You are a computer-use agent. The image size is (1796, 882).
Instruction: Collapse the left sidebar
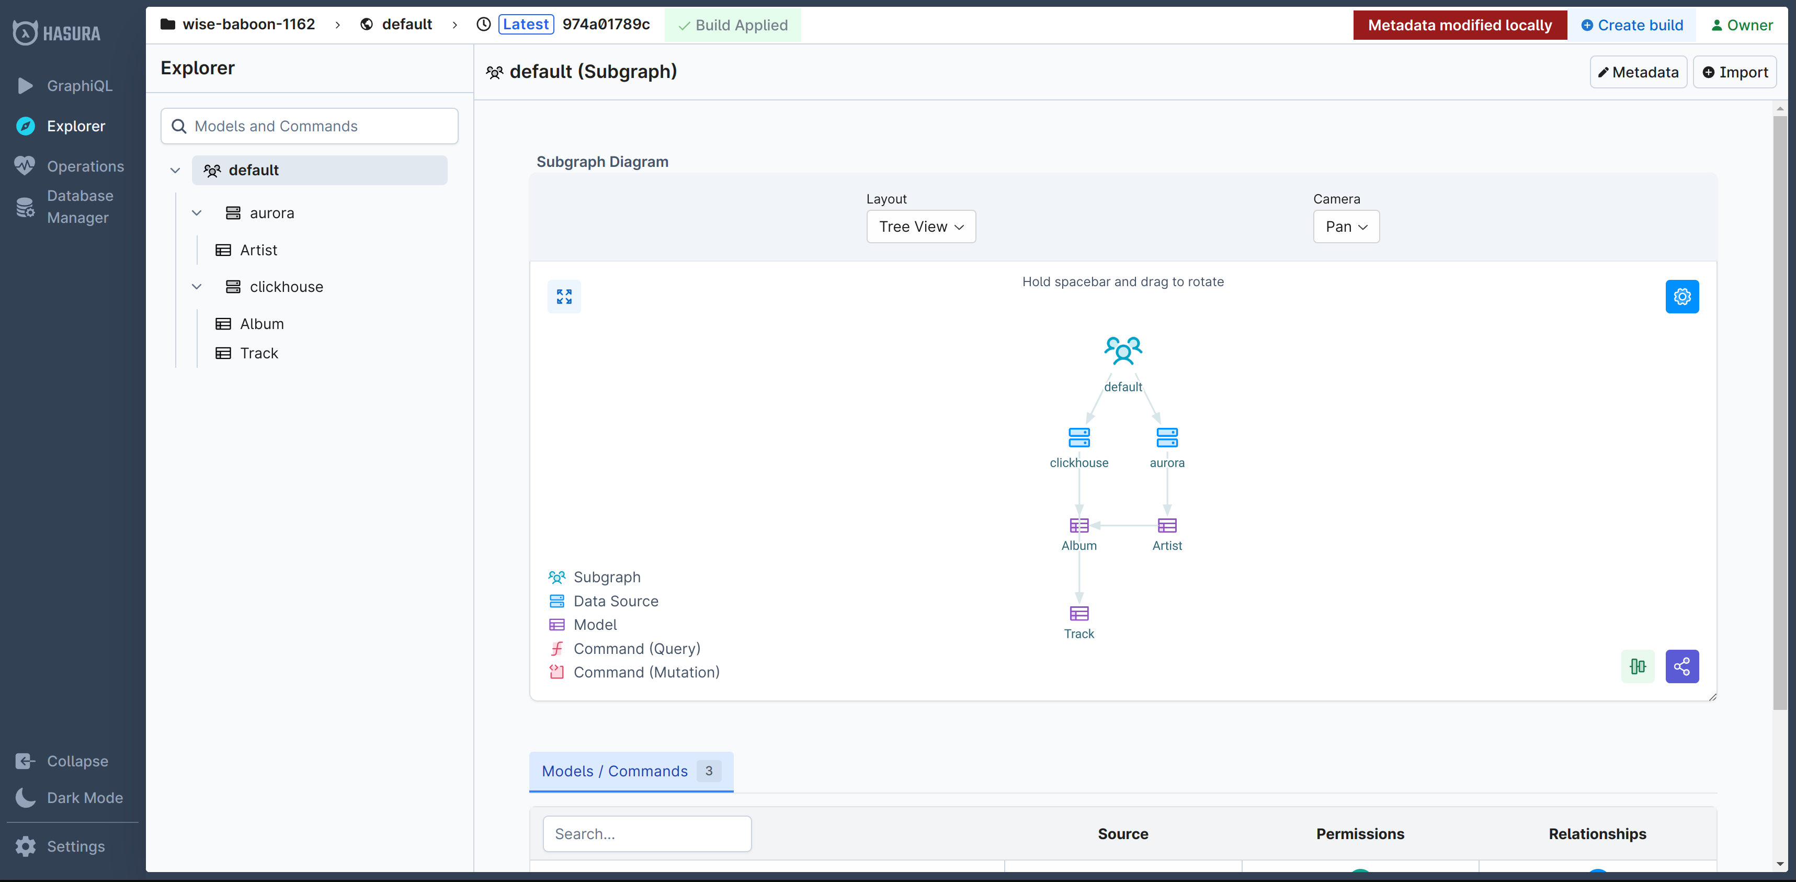(63, 761)
